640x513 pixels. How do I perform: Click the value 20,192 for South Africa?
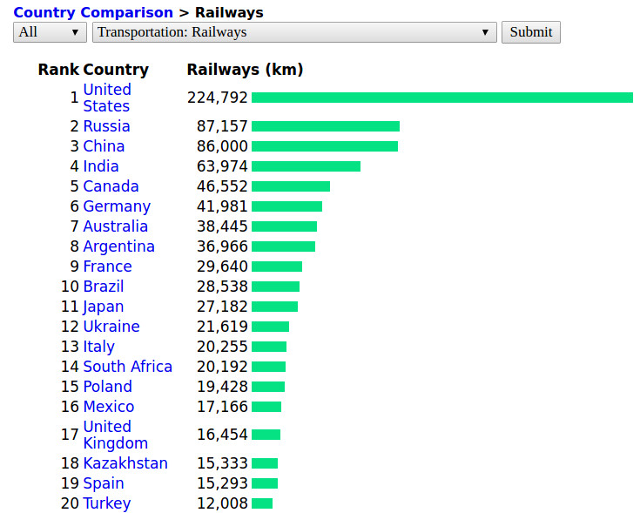222,366
